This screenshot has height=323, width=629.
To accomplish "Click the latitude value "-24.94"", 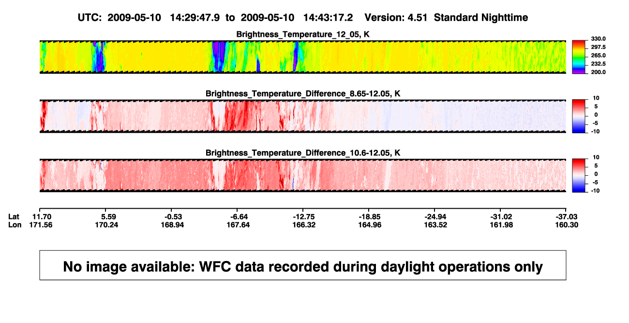I will 436,216.
